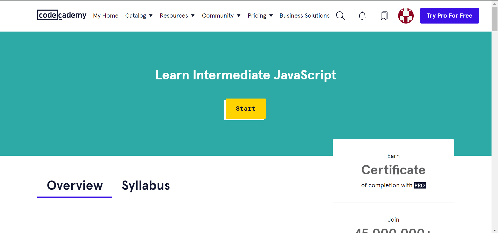The image size is (498, 233).
Task: Click Try Pro For Free button
Action: (x=449, y=16)
